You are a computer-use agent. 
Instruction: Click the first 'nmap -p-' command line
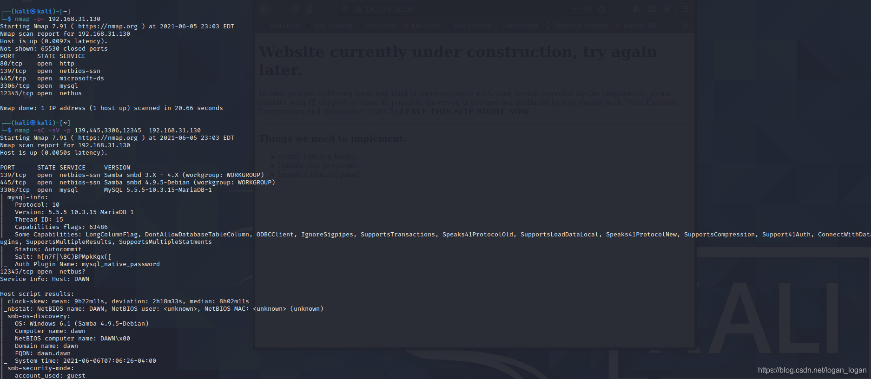pyautogui.click(x=58, y=19)
